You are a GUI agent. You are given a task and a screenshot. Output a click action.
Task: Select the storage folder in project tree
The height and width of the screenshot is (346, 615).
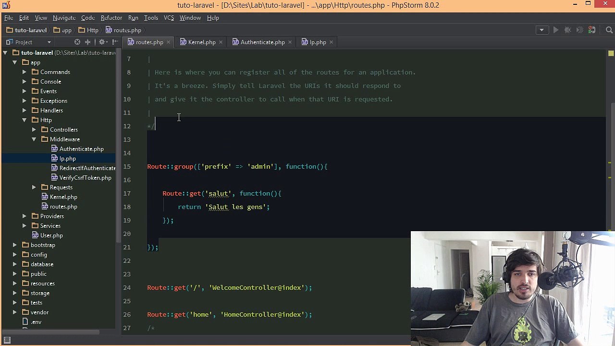coord(36,293)
